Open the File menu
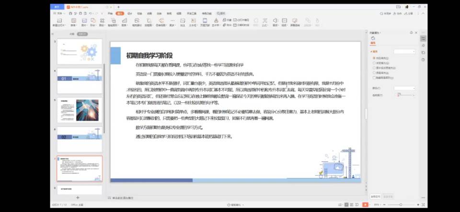Image resolution: width=460 pixels, height=212 pixels. click(x=59, y=14)
